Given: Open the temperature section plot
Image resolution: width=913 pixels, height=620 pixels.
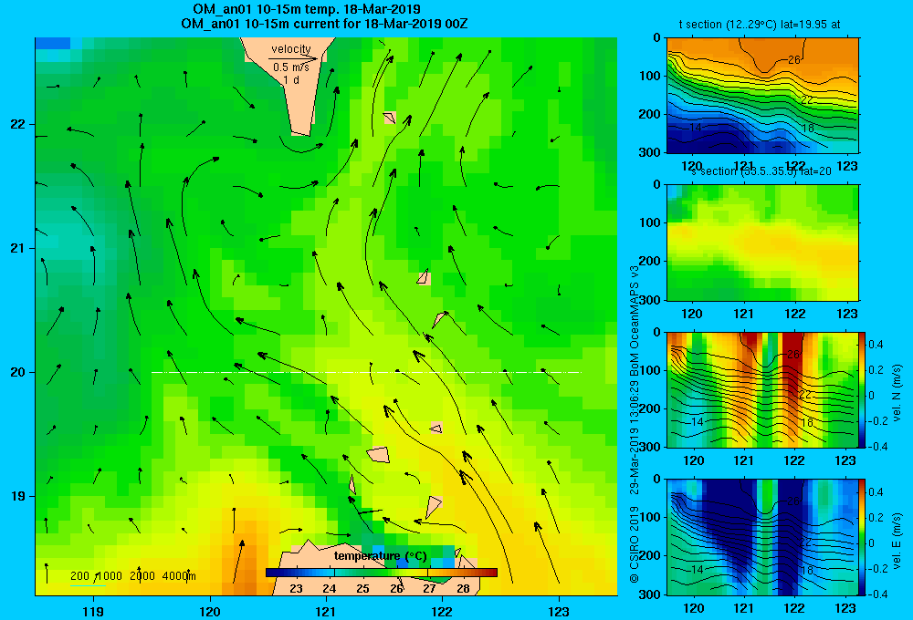Looking at the screenshot, I should point(762,96).
